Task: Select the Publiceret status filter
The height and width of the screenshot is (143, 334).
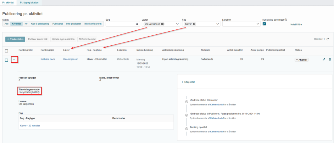Action: pos(58,24)
